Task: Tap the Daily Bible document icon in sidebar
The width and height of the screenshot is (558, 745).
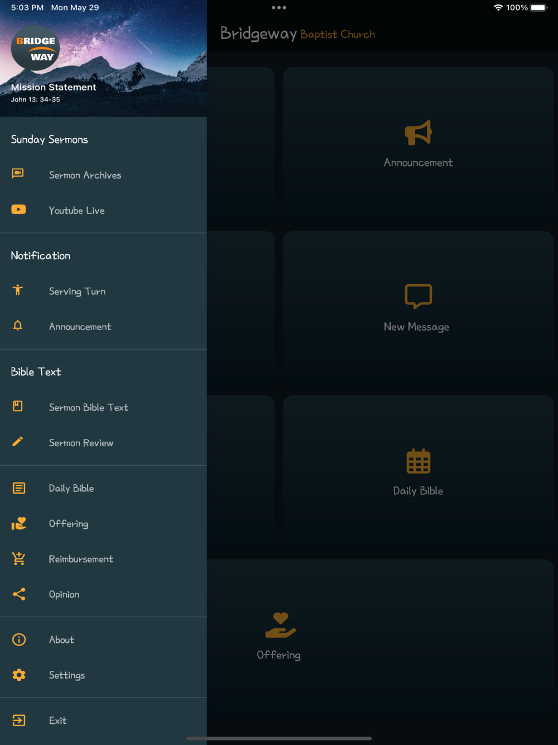Action: (19, 488)
